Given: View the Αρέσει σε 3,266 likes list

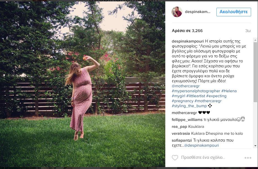Looking at the screenshot, I should 187,31.
